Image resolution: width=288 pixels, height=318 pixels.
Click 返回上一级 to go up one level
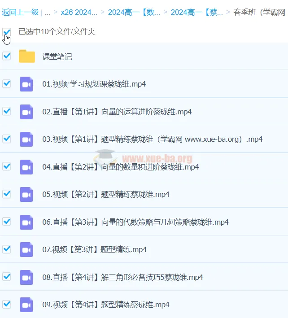pyautogui.click(x=20, y=12)
